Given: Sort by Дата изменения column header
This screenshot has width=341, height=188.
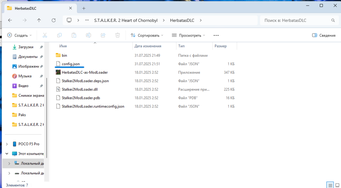Looking at the screenshot, I should click(147, 46).
